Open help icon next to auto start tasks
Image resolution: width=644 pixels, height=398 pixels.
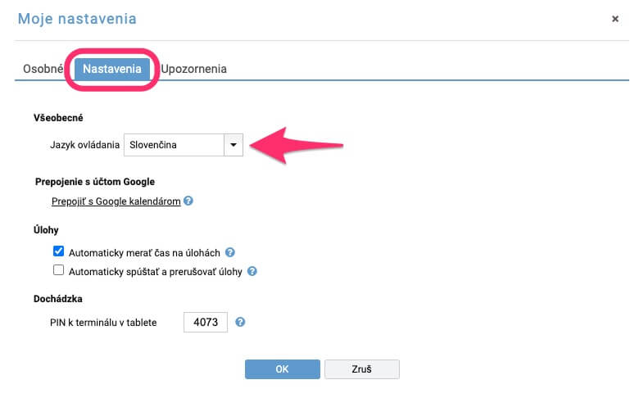tap(252, 271)
